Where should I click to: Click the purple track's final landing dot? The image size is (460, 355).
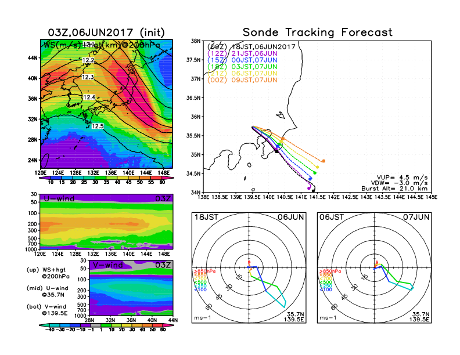(x=308, y=188)
